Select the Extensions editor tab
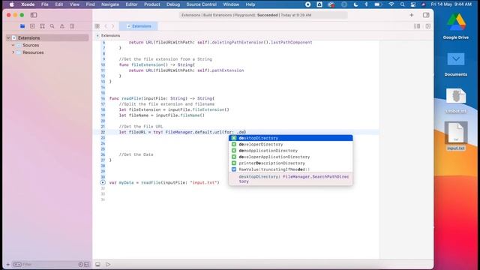480x270 pixels. coord(138,26)
